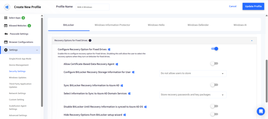Click the green badge 1 on Allowed Websites
Viewport: 268px width, 119px height.
point(29,26)
